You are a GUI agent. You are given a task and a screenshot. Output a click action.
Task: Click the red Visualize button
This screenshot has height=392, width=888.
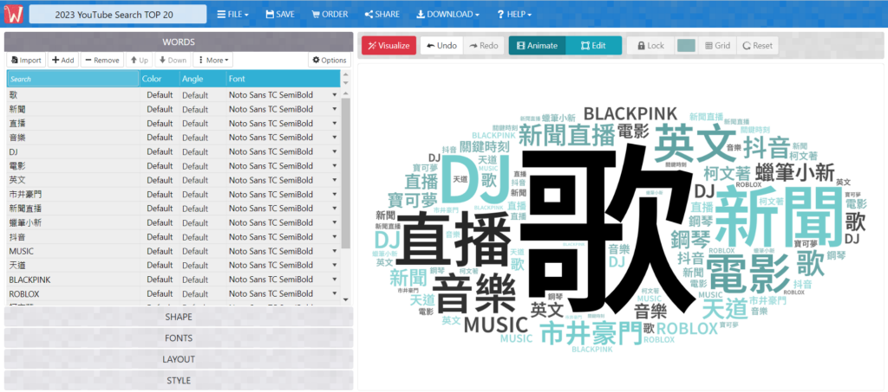[x=389, y=46]
